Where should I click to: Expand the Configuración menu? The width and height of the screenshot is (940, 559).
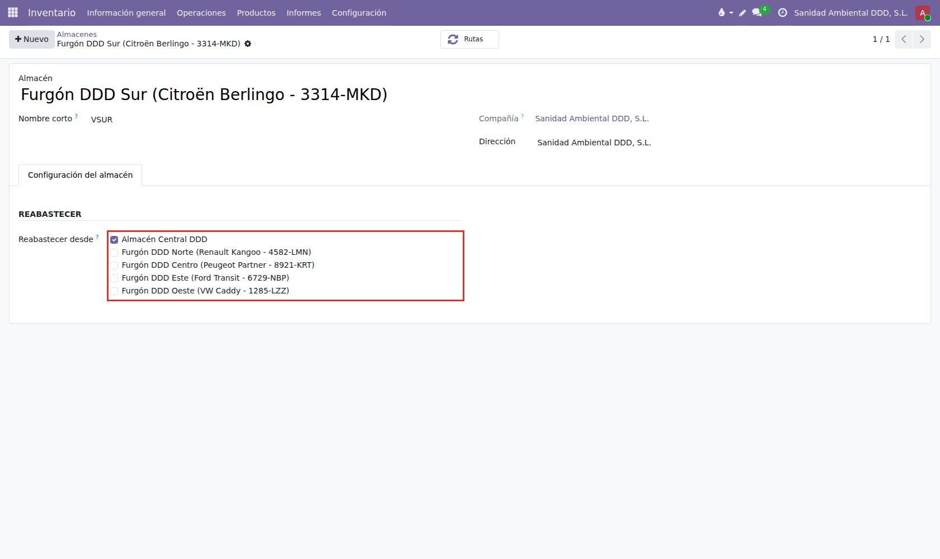pyautogui.click(x=359, y=12)
